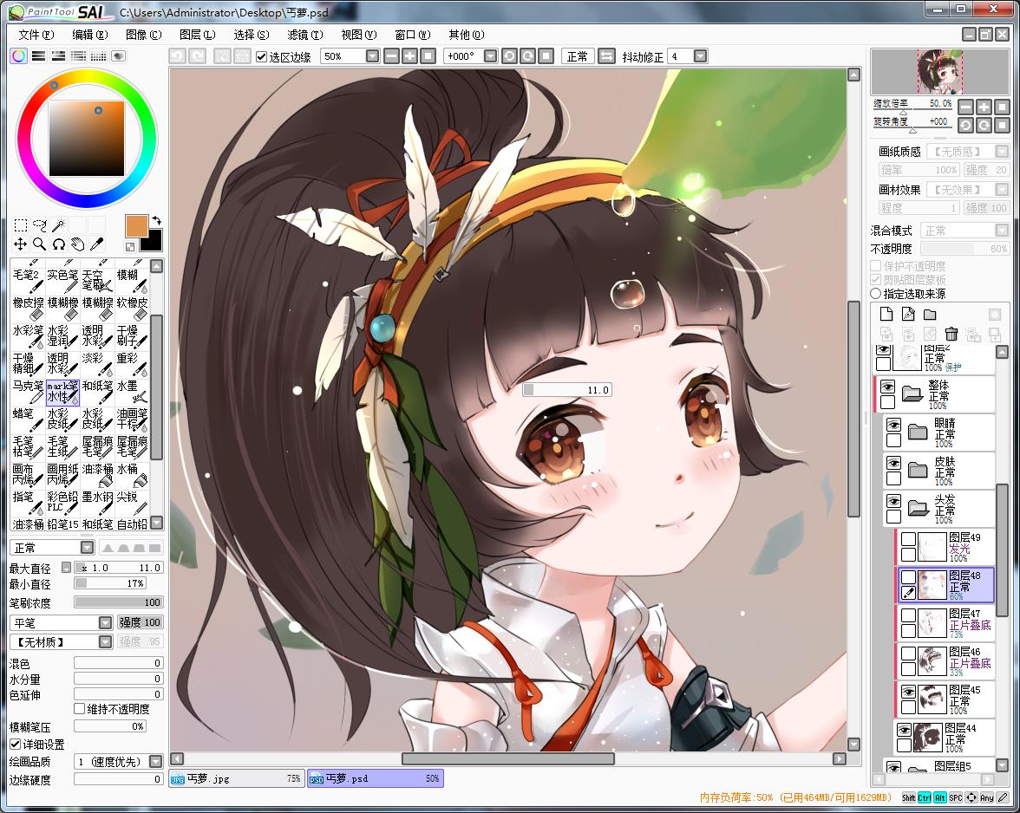Hide the 皮肤 folder layer
Viewport: 1020px width, 813px height.
893,464
